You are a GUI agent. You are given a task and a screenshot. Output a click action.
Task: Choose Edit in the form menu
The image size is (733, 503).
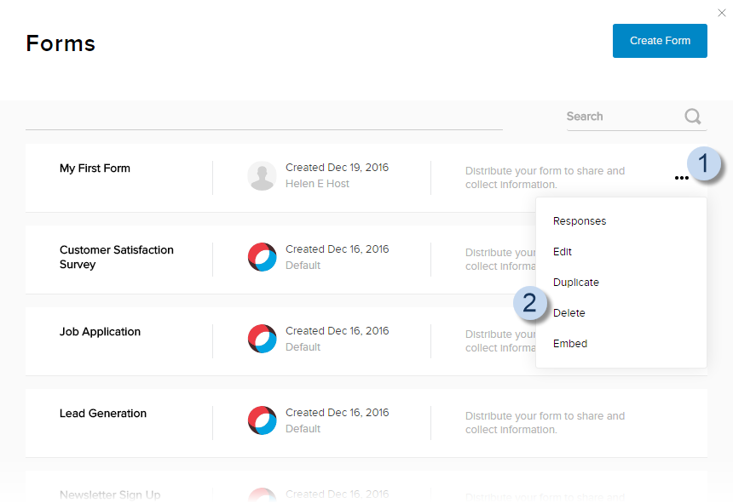(x=563, y=252)
